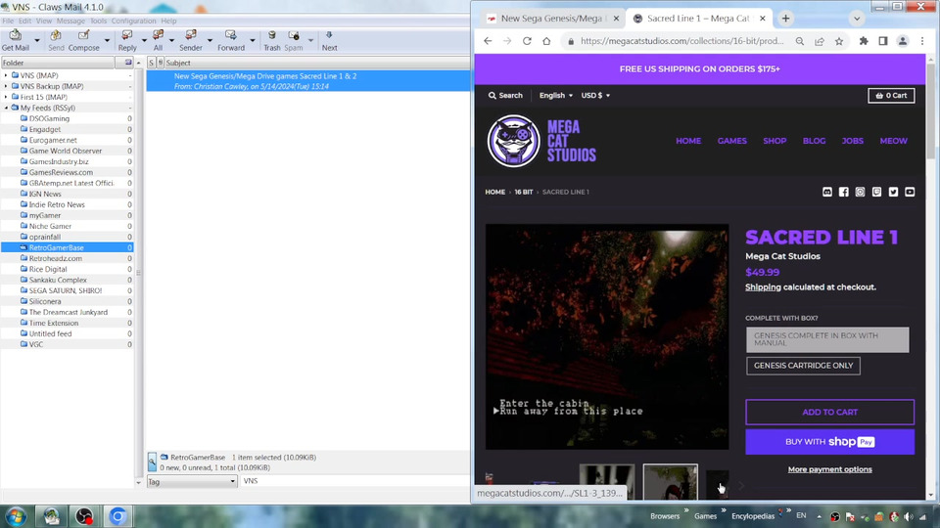Collapse the My Feeds (RSSyl) folder
The width and height of the screenshot is (940, 528).
(6, 108)
